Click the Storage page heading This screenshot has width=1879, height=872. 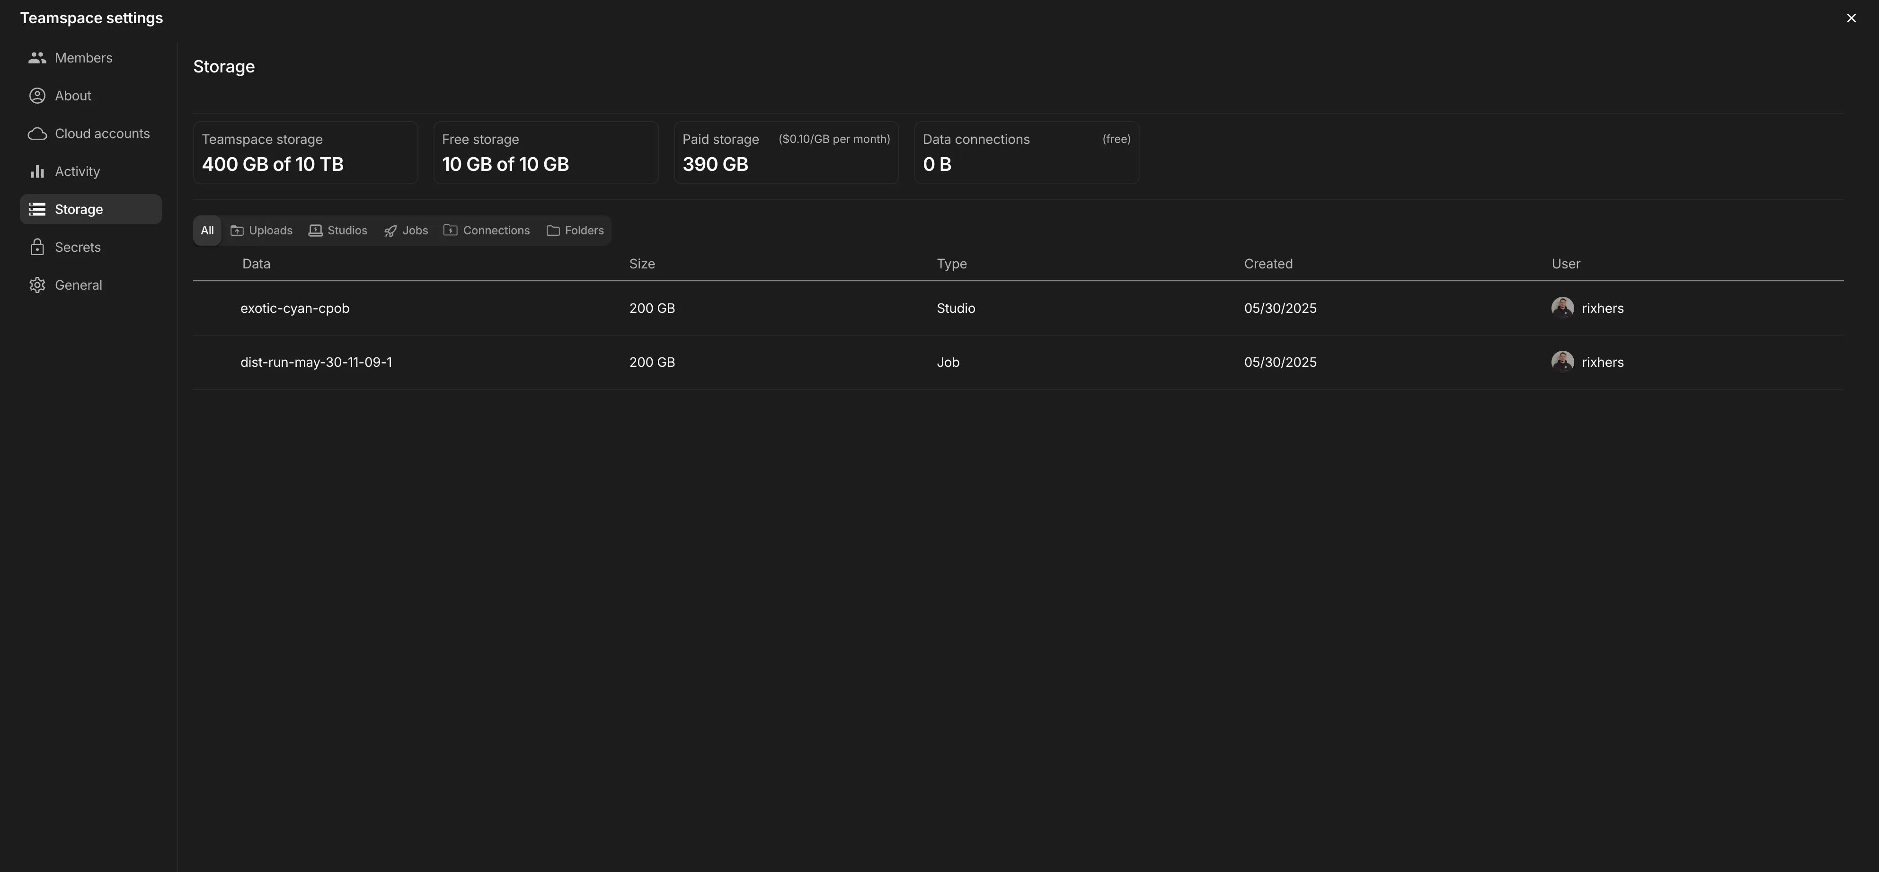click(224, 67)
